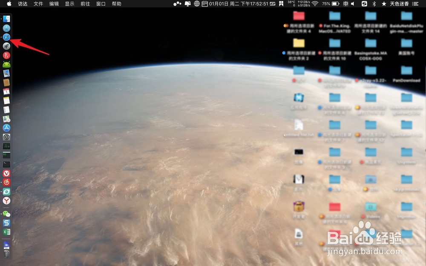Image resolution: width=426 pixels, height=266 pixels.
Task: Open NetEase Music red icon
Action: point(6,183)
